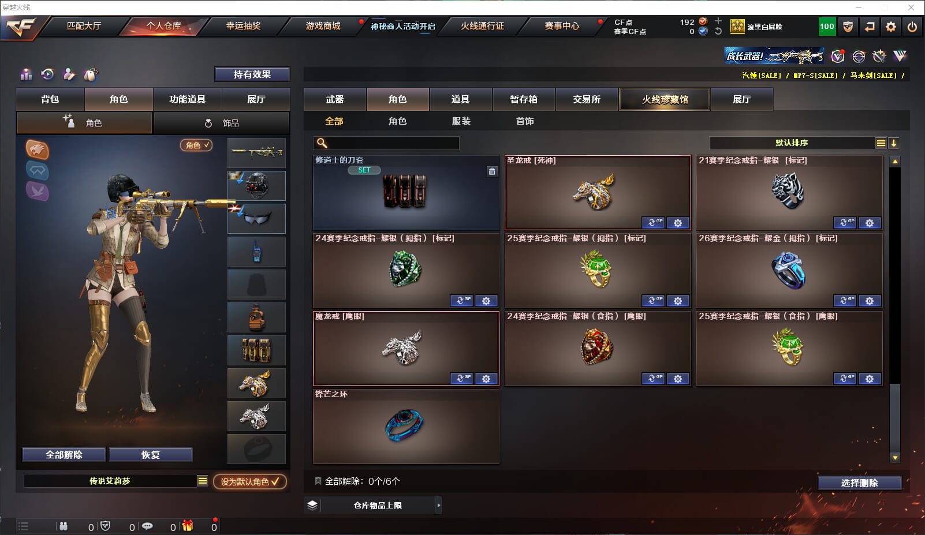Click the power exit icon at top right

[x=912, y=27]
